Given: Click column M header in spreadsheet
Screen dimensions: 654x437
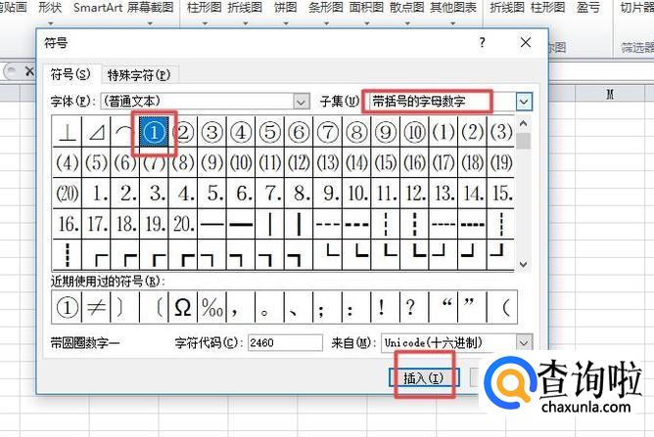Looking at the screenshot, I should (x=610, y=94).
